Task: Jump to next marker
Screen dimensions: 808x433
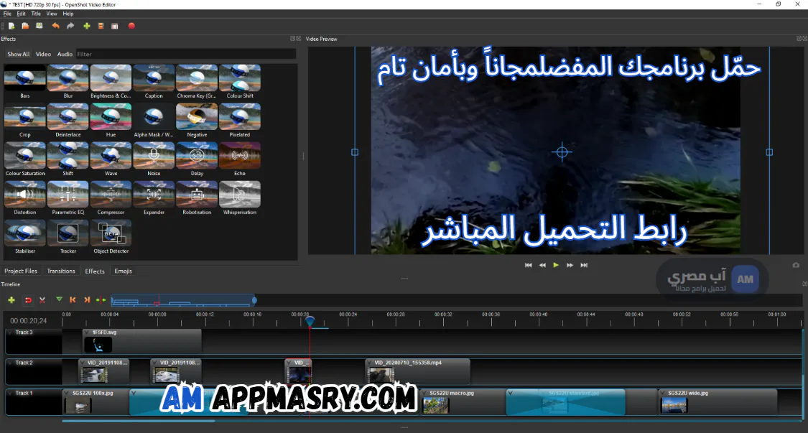Action: (x=87, y=300)
